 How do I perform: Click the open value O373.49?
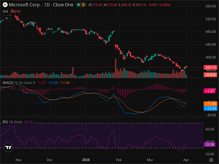(x=95, y=5)
